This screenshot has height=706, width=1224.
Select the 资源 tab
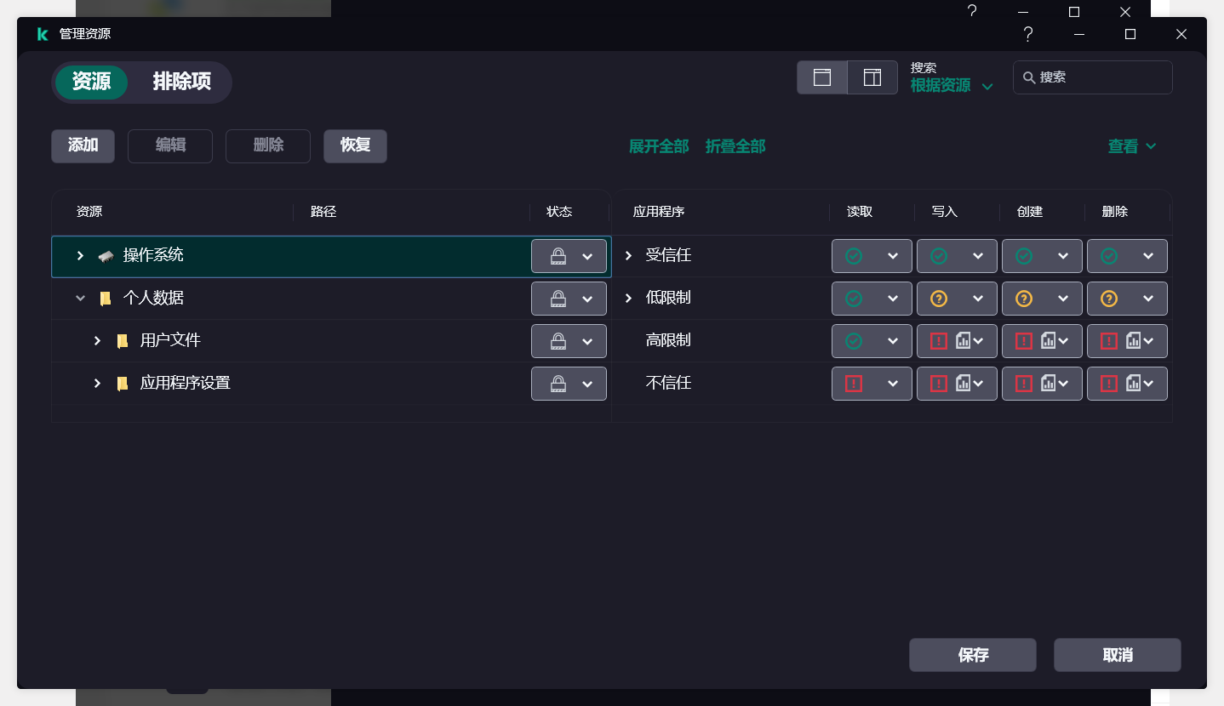(x=90, y=83)
